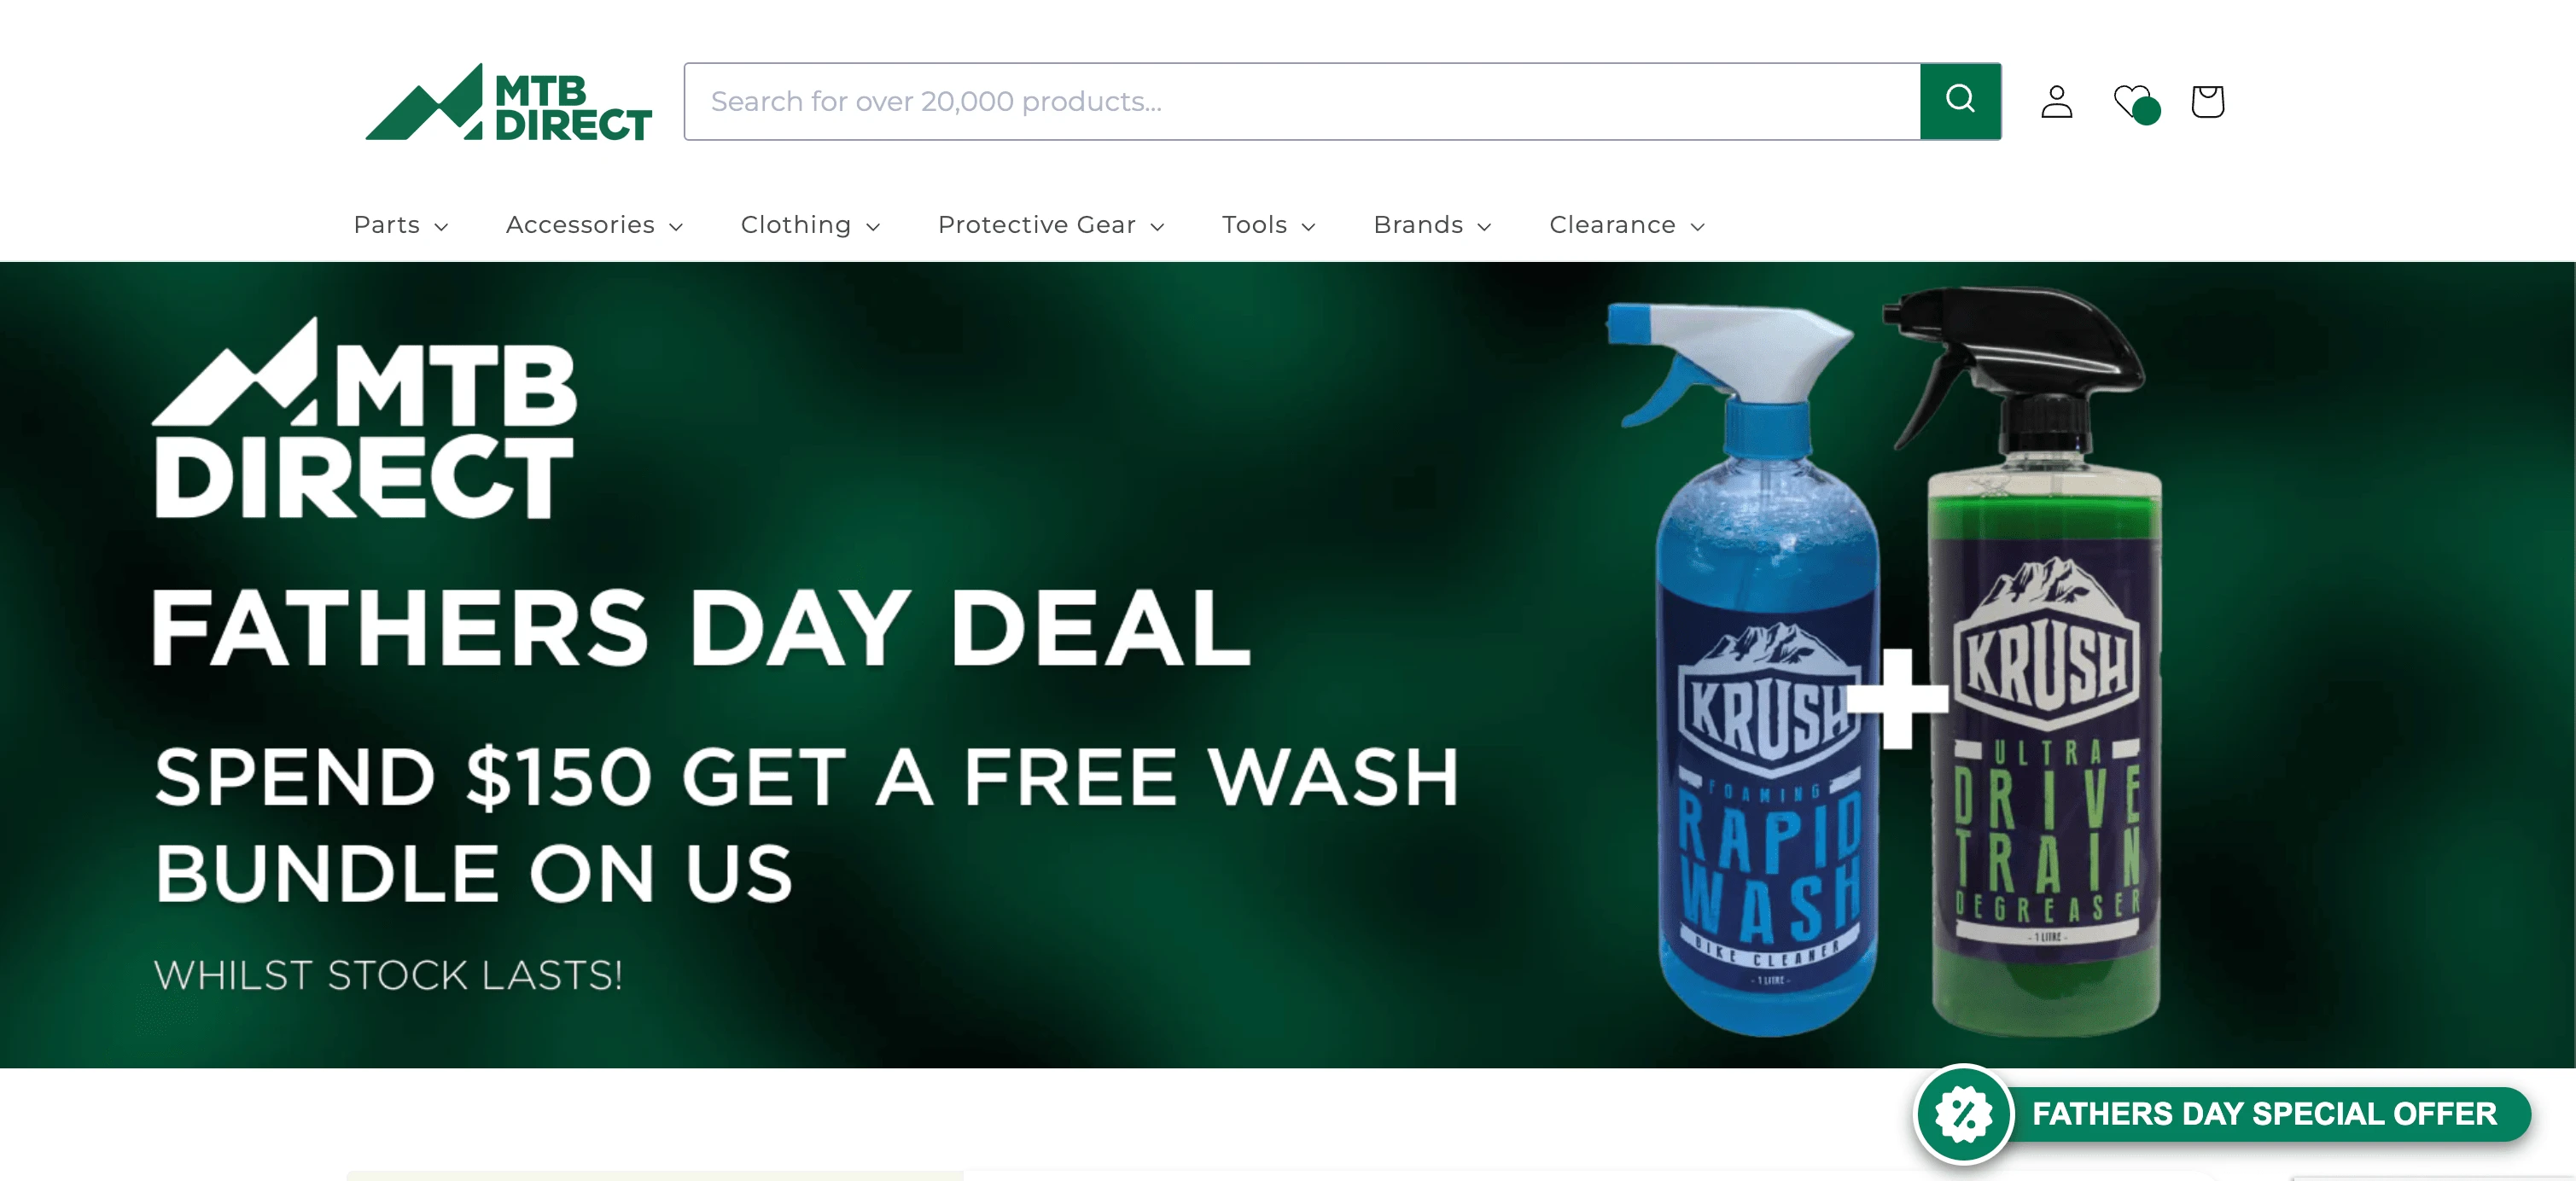Open the shopping cart icon

tap(2208, 101)
